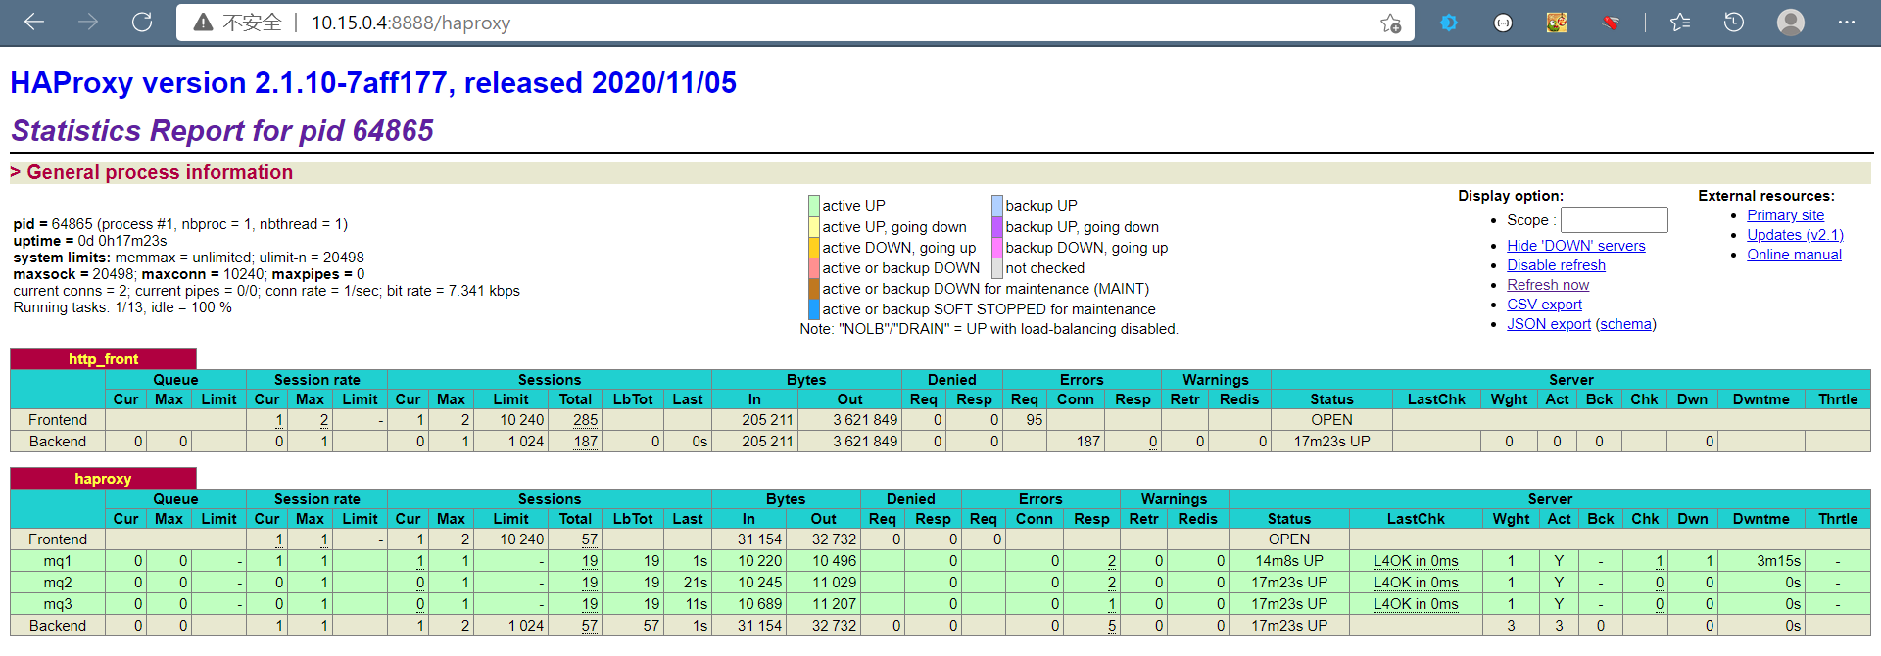Open Online manual link
The image size is (1881, 656).
(1794, 255)
